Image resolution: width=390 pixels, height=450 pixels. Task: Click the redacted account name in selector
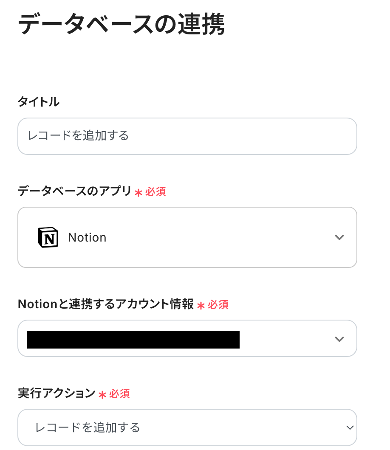(x=133, y=340)
